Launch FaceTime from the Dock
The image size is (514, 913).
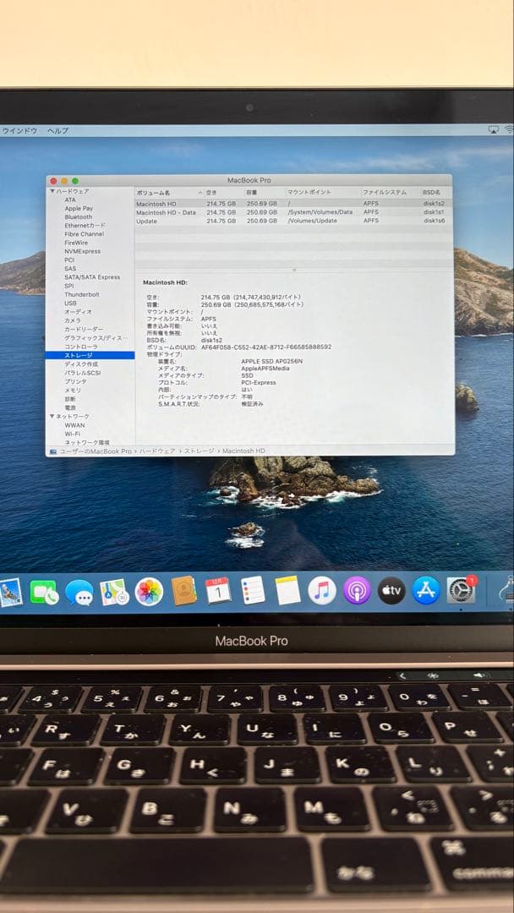[44, 592]
